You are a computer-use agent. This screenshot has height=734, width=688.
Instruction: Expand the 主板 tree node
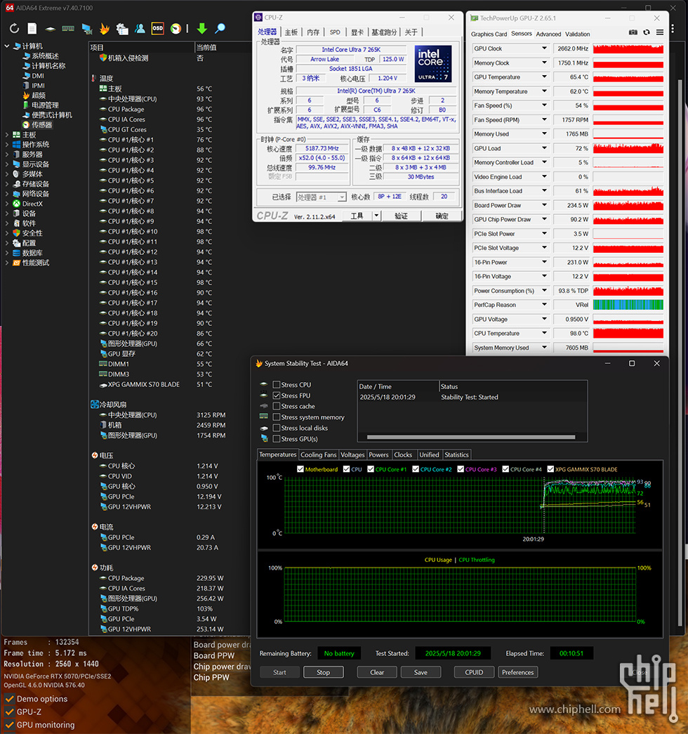tap(7, 135)
